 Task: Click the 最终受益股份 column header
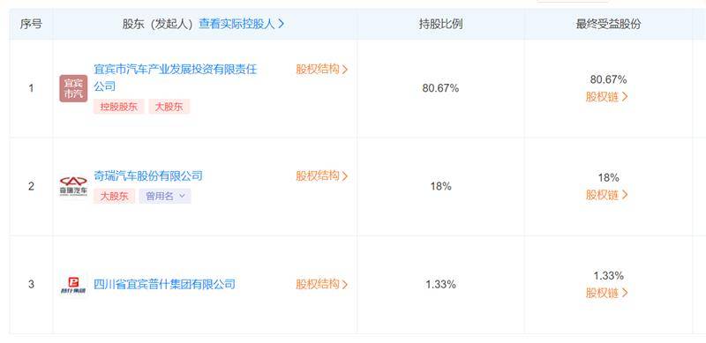608,25
